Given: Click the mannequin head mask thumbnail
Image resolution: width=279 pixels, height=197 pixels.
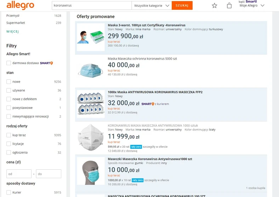Looking at the screenshot, I should click(x=91, y=171).
